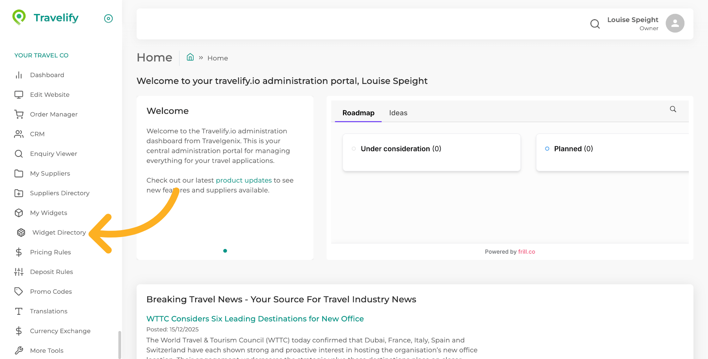Search the roadmap with the magnifier icon
Screen dimensions: 708x359
coord(673,109)
